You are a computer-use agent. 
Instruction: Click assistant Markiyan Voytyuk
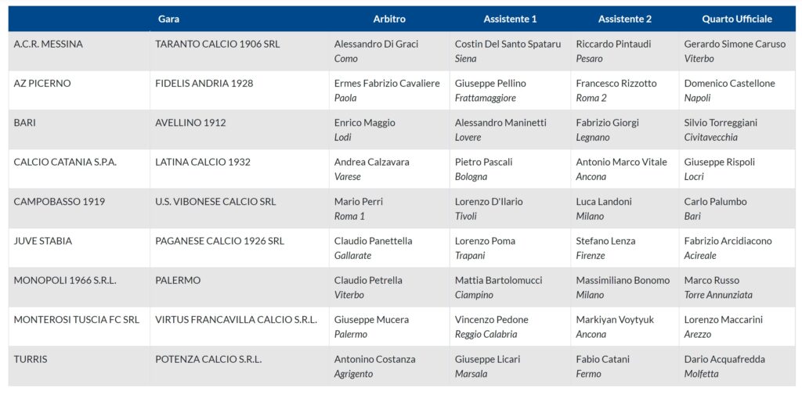(x=615, y=320)
